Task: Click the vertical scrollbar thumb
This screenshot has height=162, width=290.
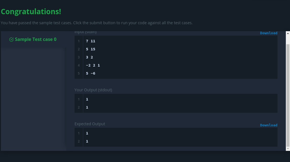Action: coord(288,95)
